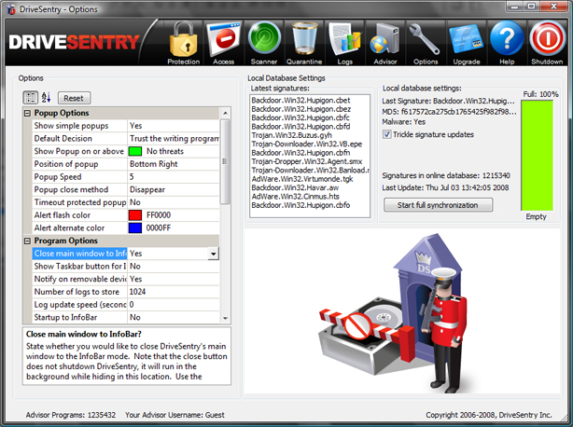The image size is (573, 427).
Task: Open the Close main window dropdown arrow
Action: (213, 254)
